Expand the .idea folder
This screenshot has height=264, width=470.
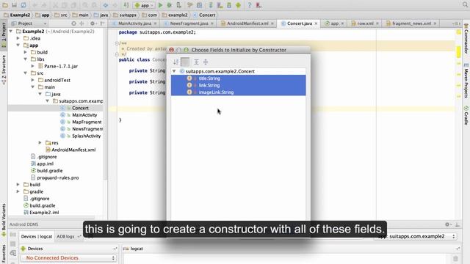point(18,38)
